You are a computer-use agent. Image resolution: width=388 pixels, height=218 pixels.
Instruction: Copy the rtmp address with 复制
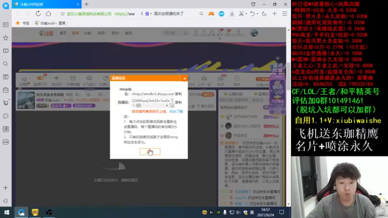178,94
